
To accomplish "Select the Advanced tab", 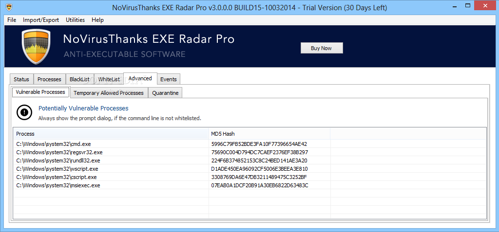I will click(x=140, y=78).
